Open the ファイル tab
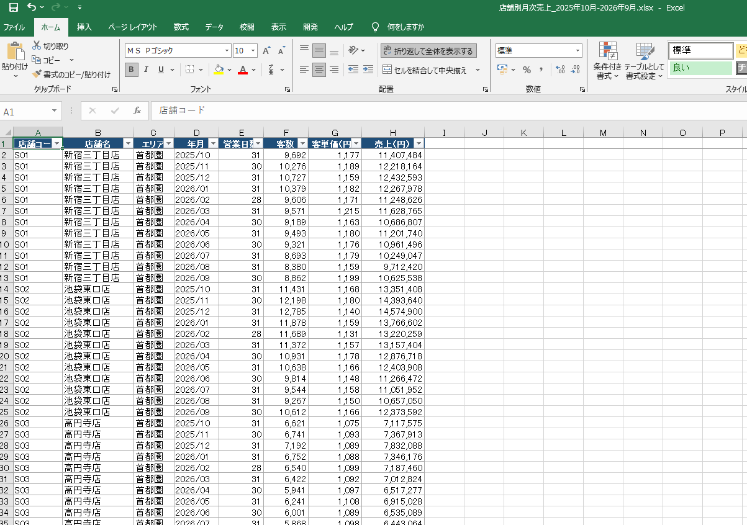Viewport: 747px width, 525px height. coord(14,27)
